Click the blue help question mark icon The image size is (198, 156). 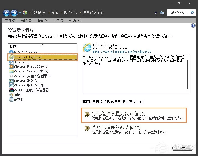tap(193, 25)
